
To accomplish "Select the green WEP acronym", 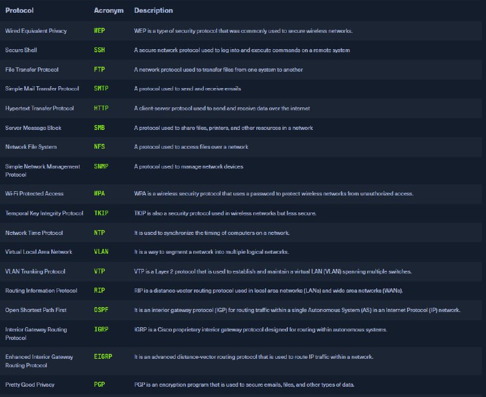I will pyautogui.click(x=99, y=31).
